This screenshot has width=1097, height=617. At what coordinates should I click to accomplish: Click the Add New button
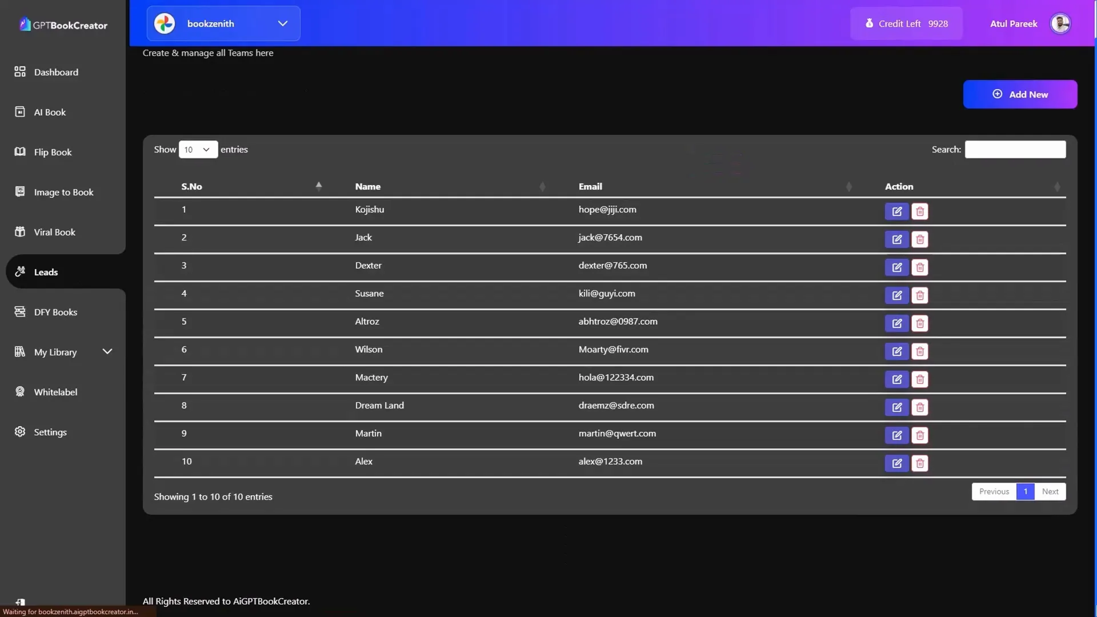click(x=1019, y=94)
